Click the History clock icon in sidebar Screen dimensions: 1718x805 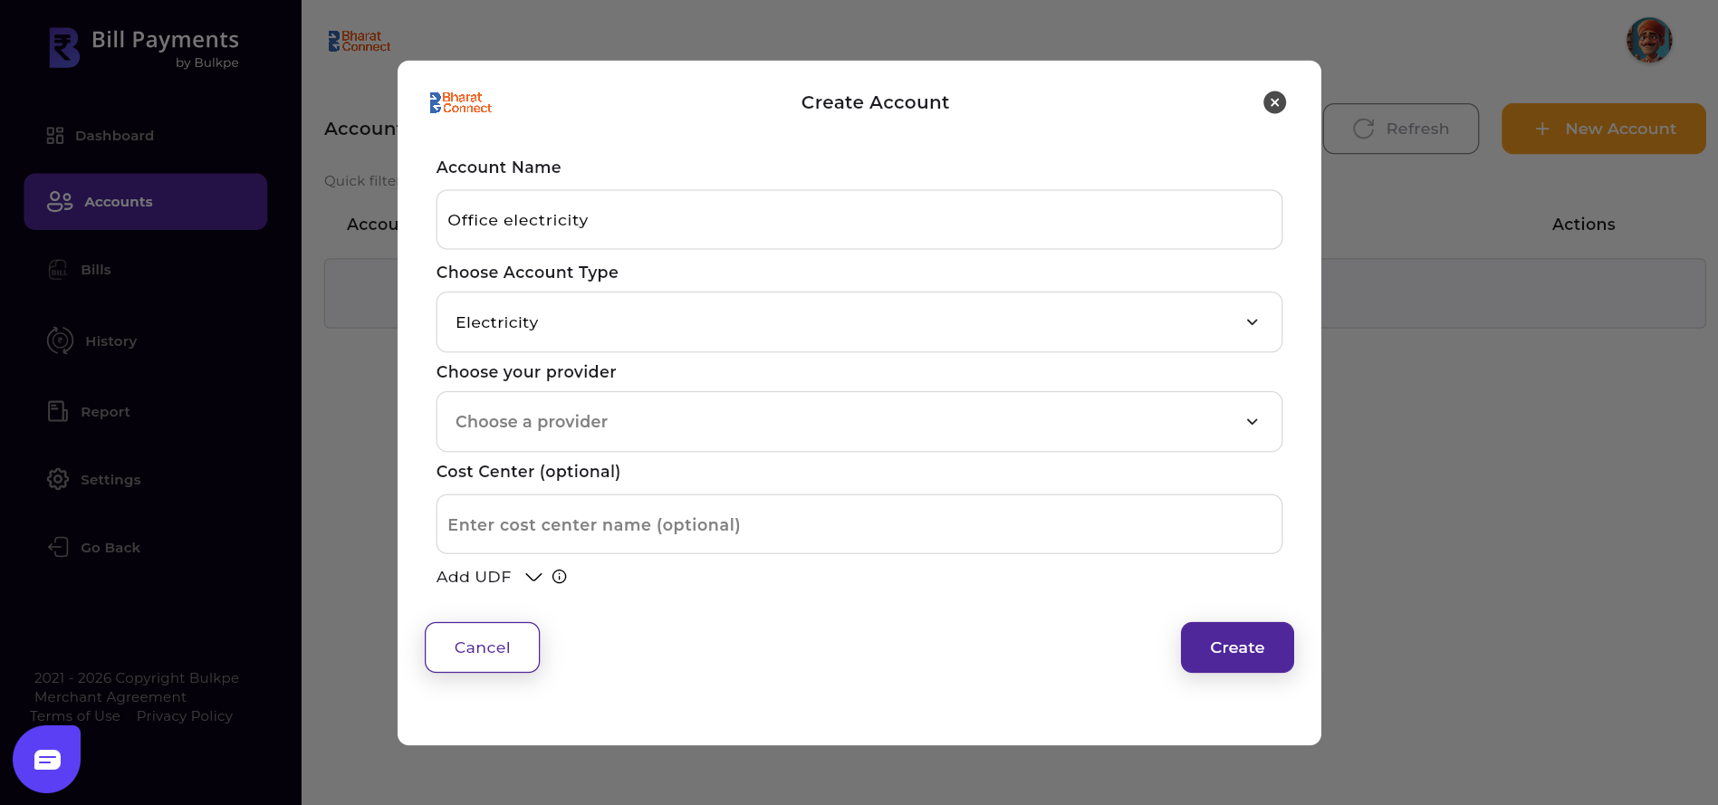pos(60,340)
